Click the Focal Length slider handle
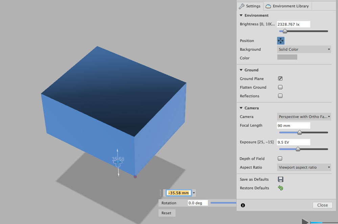 299,132
